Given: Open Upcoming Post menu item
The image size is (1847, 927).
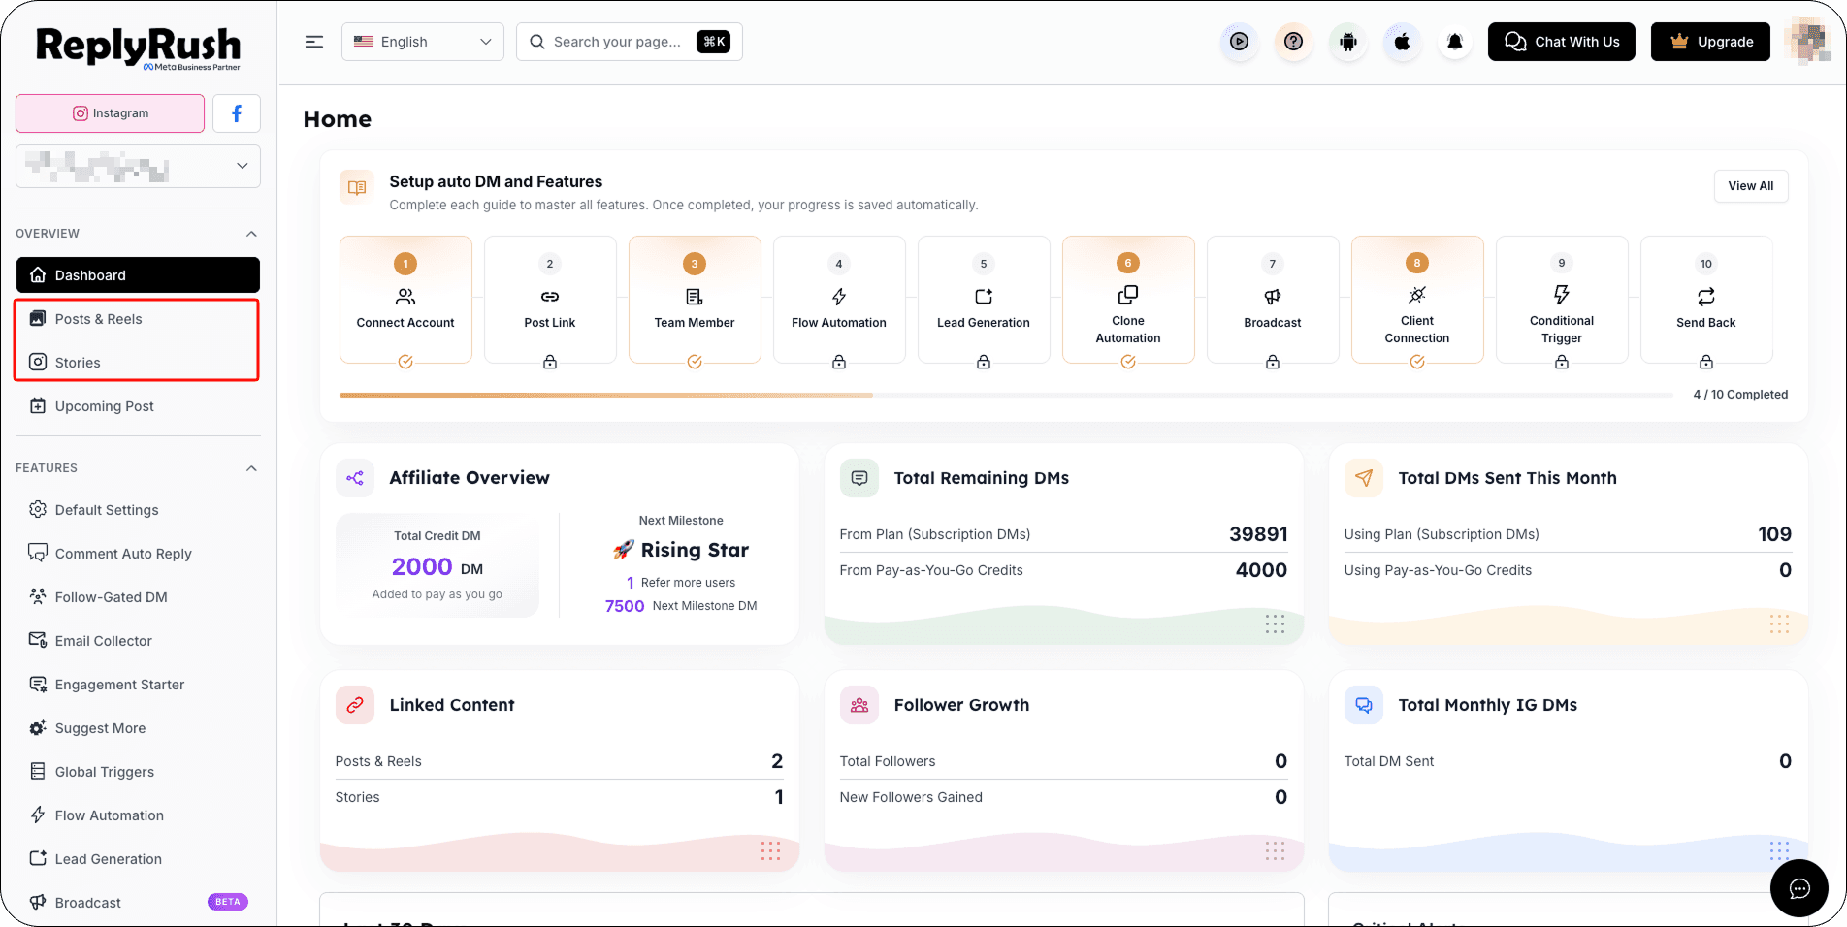Looking at the screenshot, I should pos(138,406).
